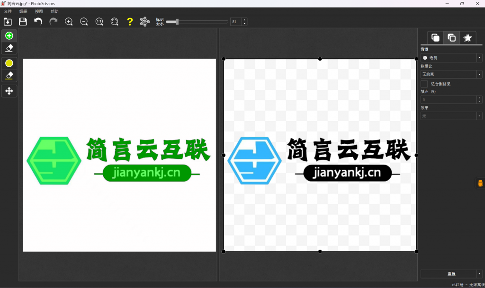Click the 背景 label in the right panel
This screenshot has height=288, width=485.
pyautogui.click(x=425, y=49)
